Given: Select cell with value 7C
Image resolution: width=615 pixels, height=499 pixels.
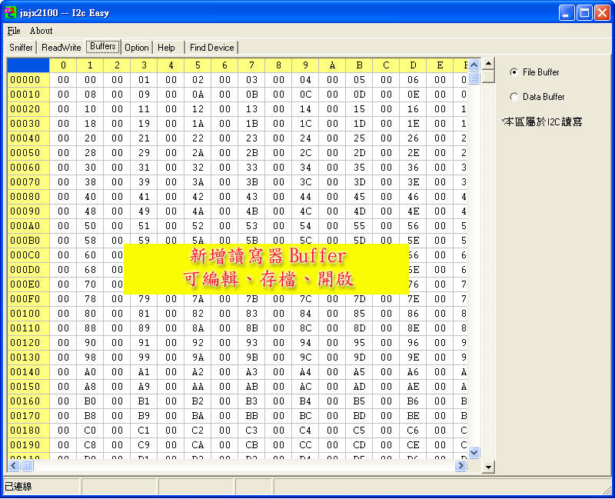Looking at the screenshot, I should [305, 299].
